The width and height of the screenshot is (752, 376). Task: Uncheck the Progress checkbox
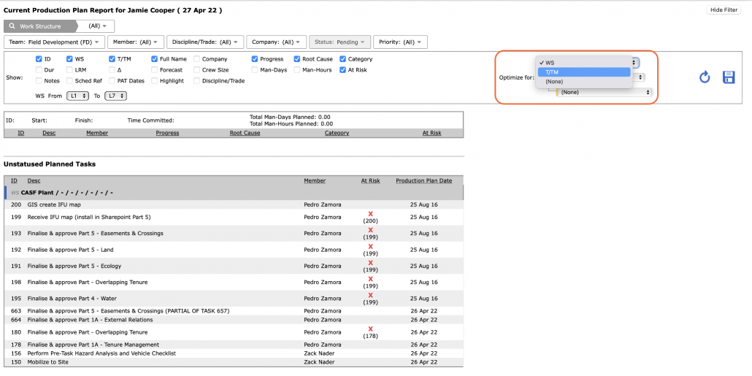(255, 59)
